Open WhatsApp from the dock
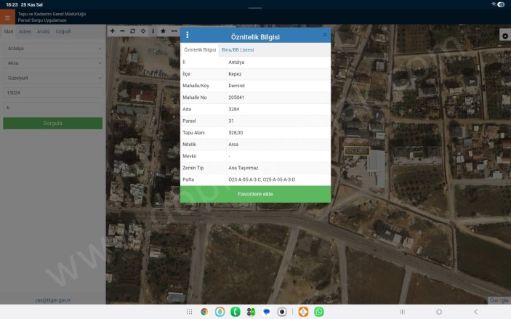 [x=318, y=312]
